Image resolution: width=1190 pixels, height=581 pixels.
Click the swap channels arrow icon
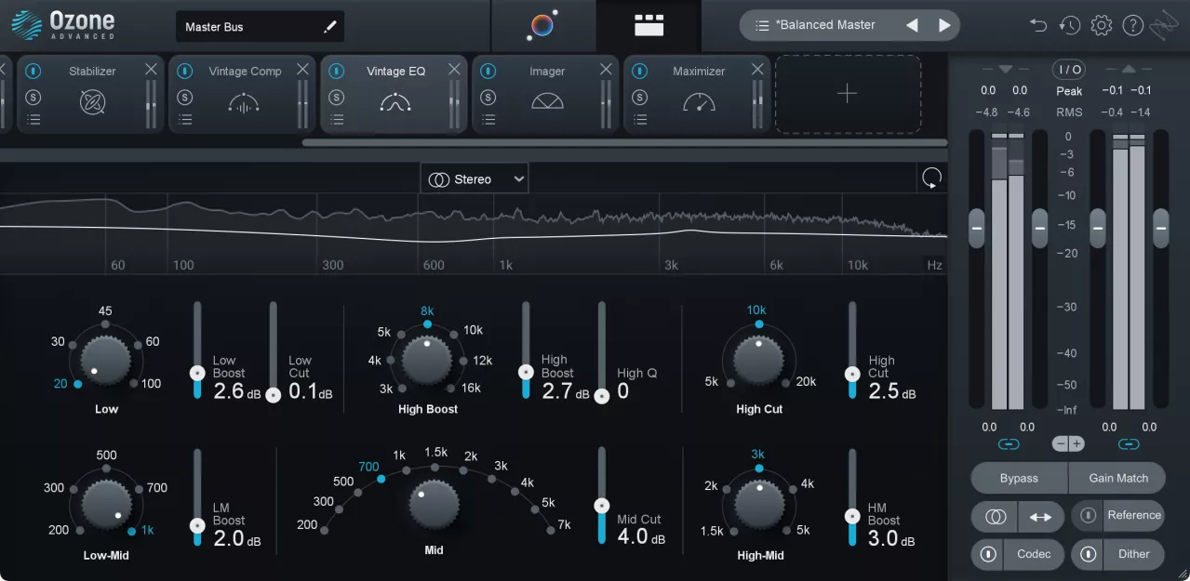point(1041,516)
